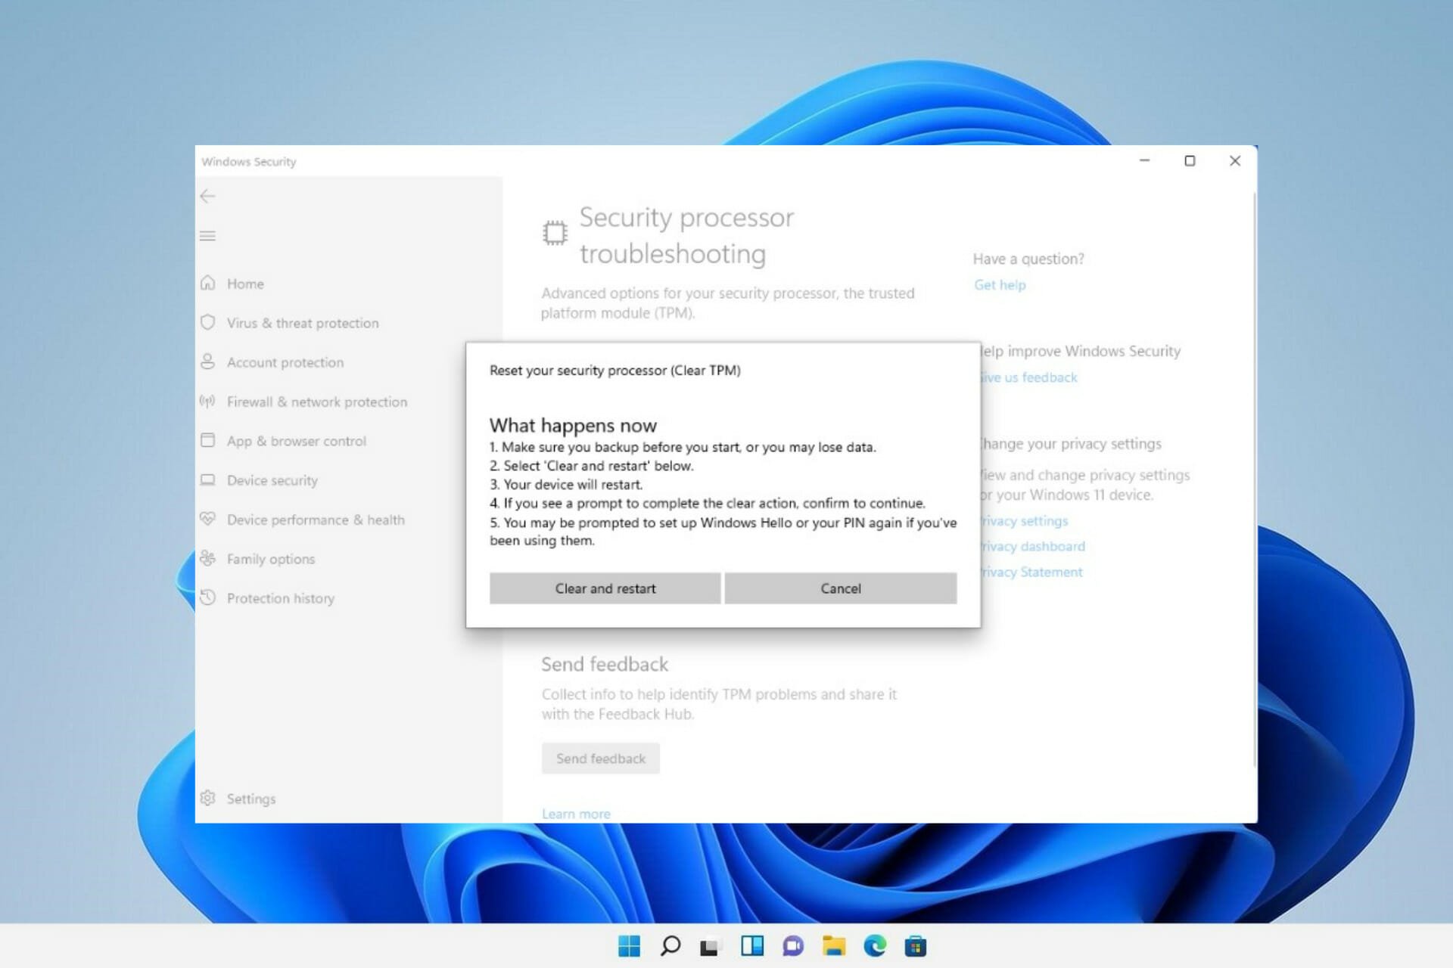Launch Microsoft Edge from taskbar

point(874,946)
